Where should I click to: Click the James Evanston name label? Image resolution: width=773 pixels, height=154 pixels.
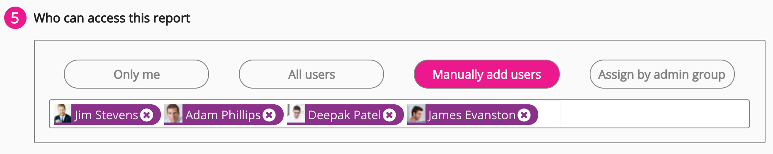tap(472, 115)
